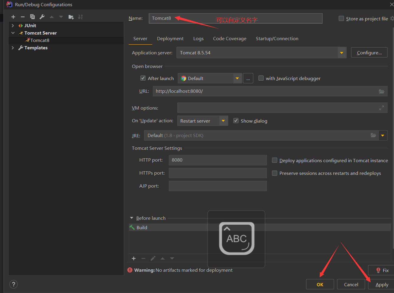The height and width of the screenshot is (293, 394).
Task: Open JRE dropdown arrow
Action: [x=383, y=136]
